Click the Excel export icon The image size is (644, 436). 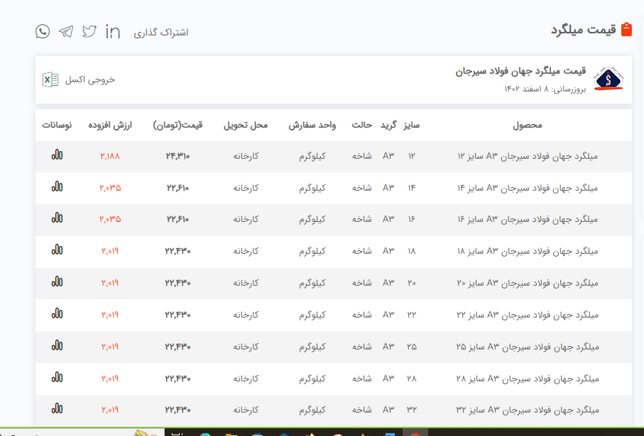click(50, 79)
